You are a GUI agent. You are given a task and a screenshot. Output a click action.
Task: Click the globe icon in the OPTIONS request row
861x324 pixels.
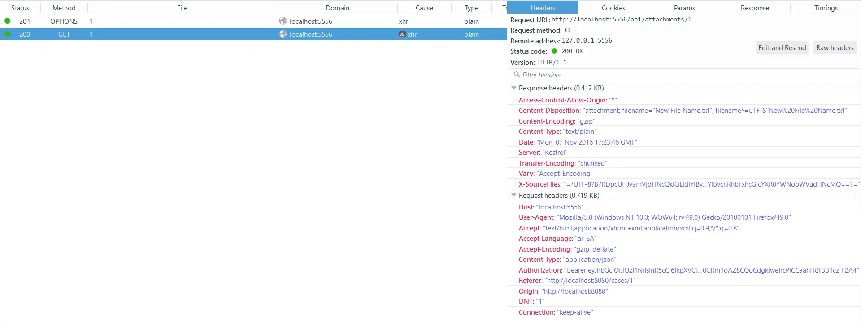(283, 21)
